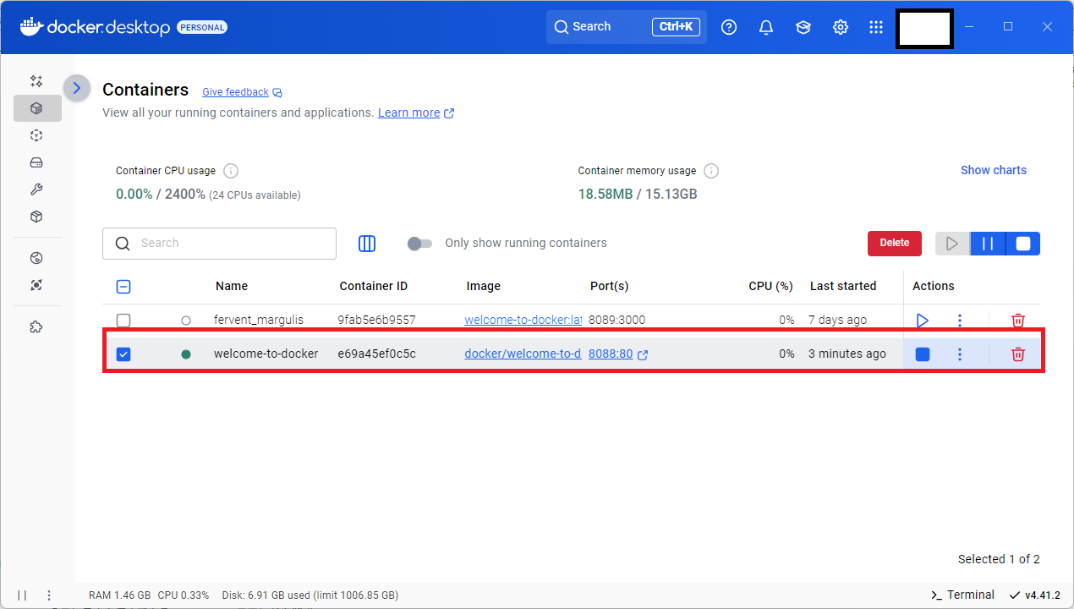The height and width of the screenshot is (609, 1074).
Task: Check the fervent_margulis row checkbox
Action: 123,320
